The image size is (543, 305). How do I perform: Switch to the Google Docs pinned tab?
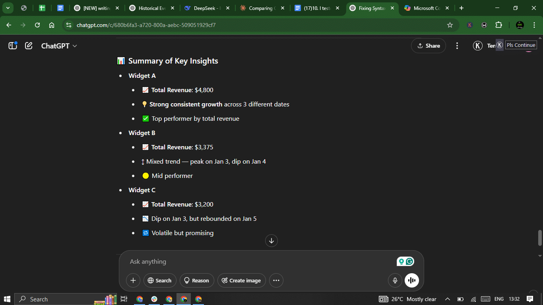pyautogui.click(x=60, y=8)
